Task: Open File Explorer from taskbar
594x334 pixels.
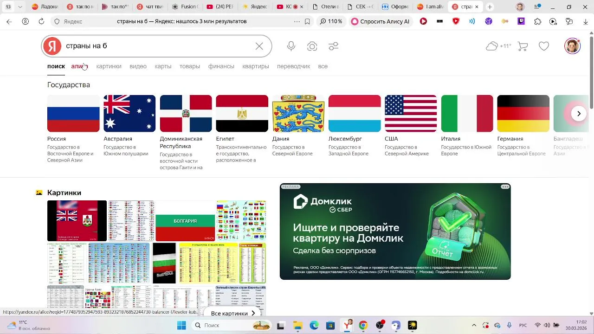Action: [x=297, y=325]
